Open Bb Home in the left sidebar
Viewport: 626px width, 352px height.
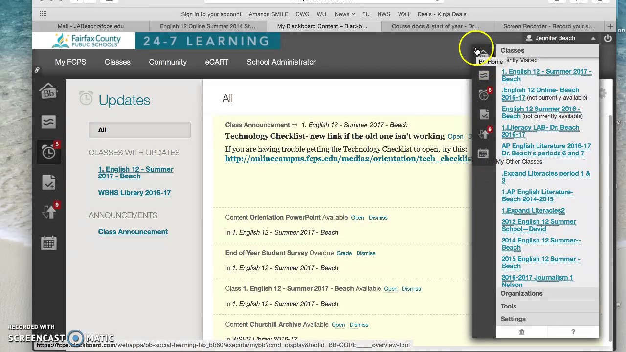pos(48,91)
